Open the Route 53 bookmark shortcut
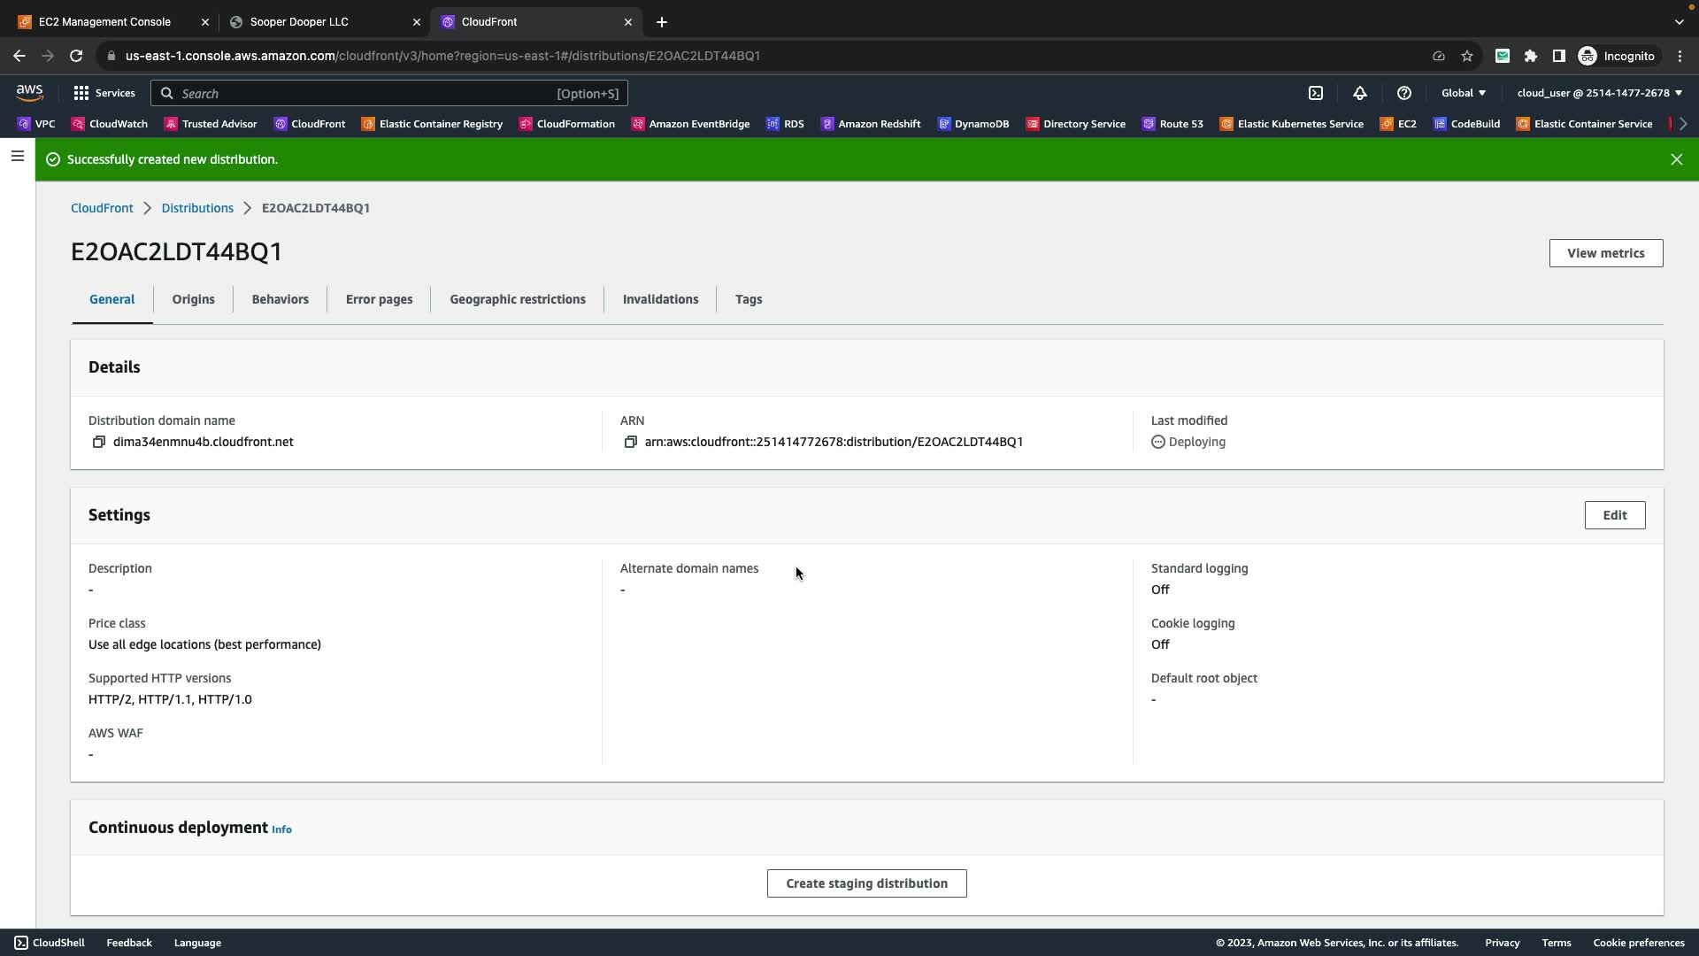The image size is (1699, 956). tap(1172, 124)
